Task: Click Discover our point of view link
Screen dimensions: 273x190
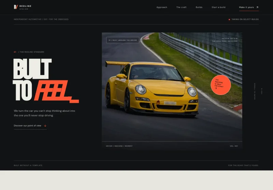Action: 30,126
